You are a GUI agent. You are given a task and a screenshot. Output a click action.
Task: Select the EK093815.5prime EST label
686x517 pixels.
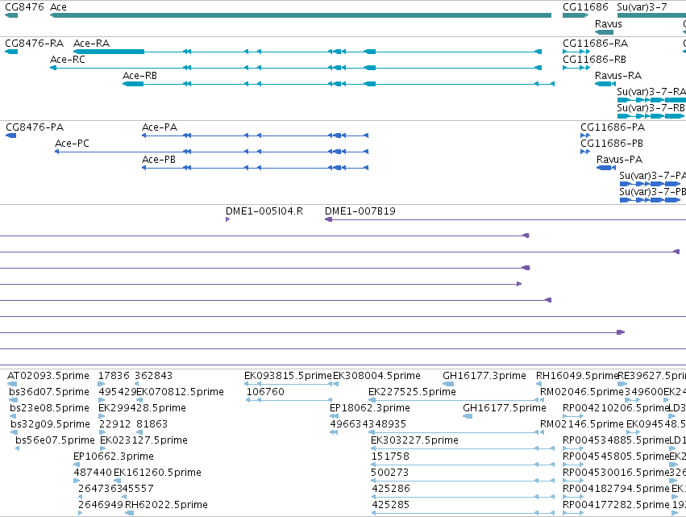pos(288,376)
